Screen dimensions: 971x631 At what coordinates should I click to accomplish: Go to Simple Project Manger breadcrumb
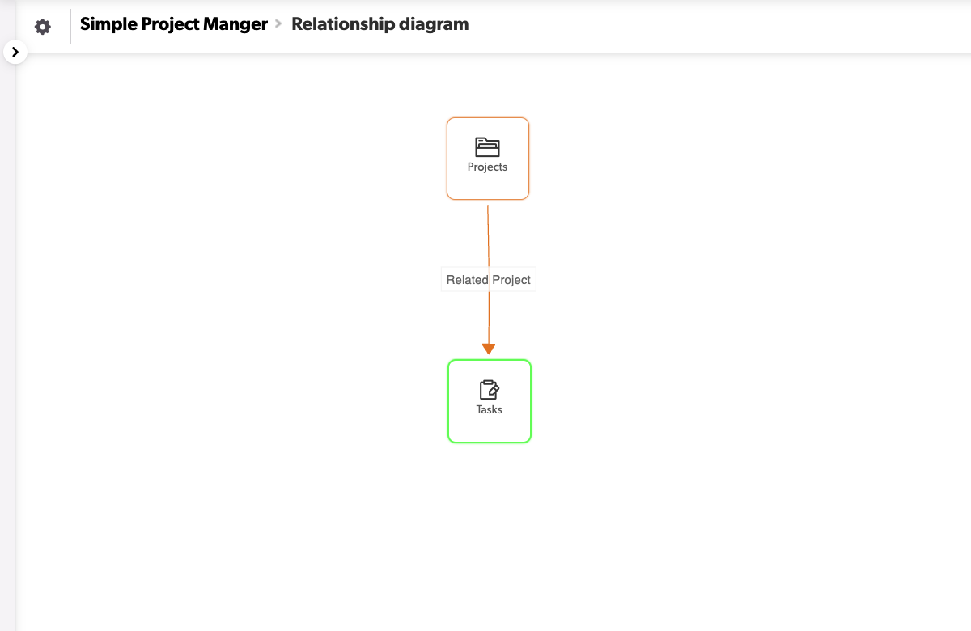tap(173, 24)
